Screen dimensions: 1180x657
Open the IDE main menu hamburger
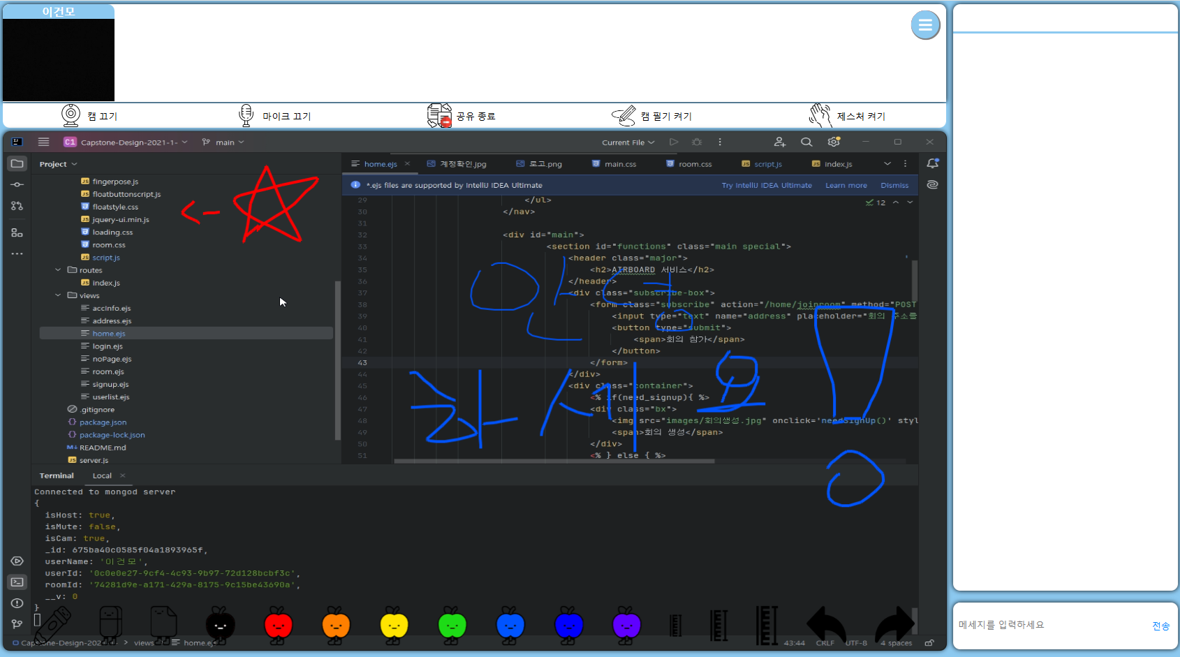click(x=43, y=142)
